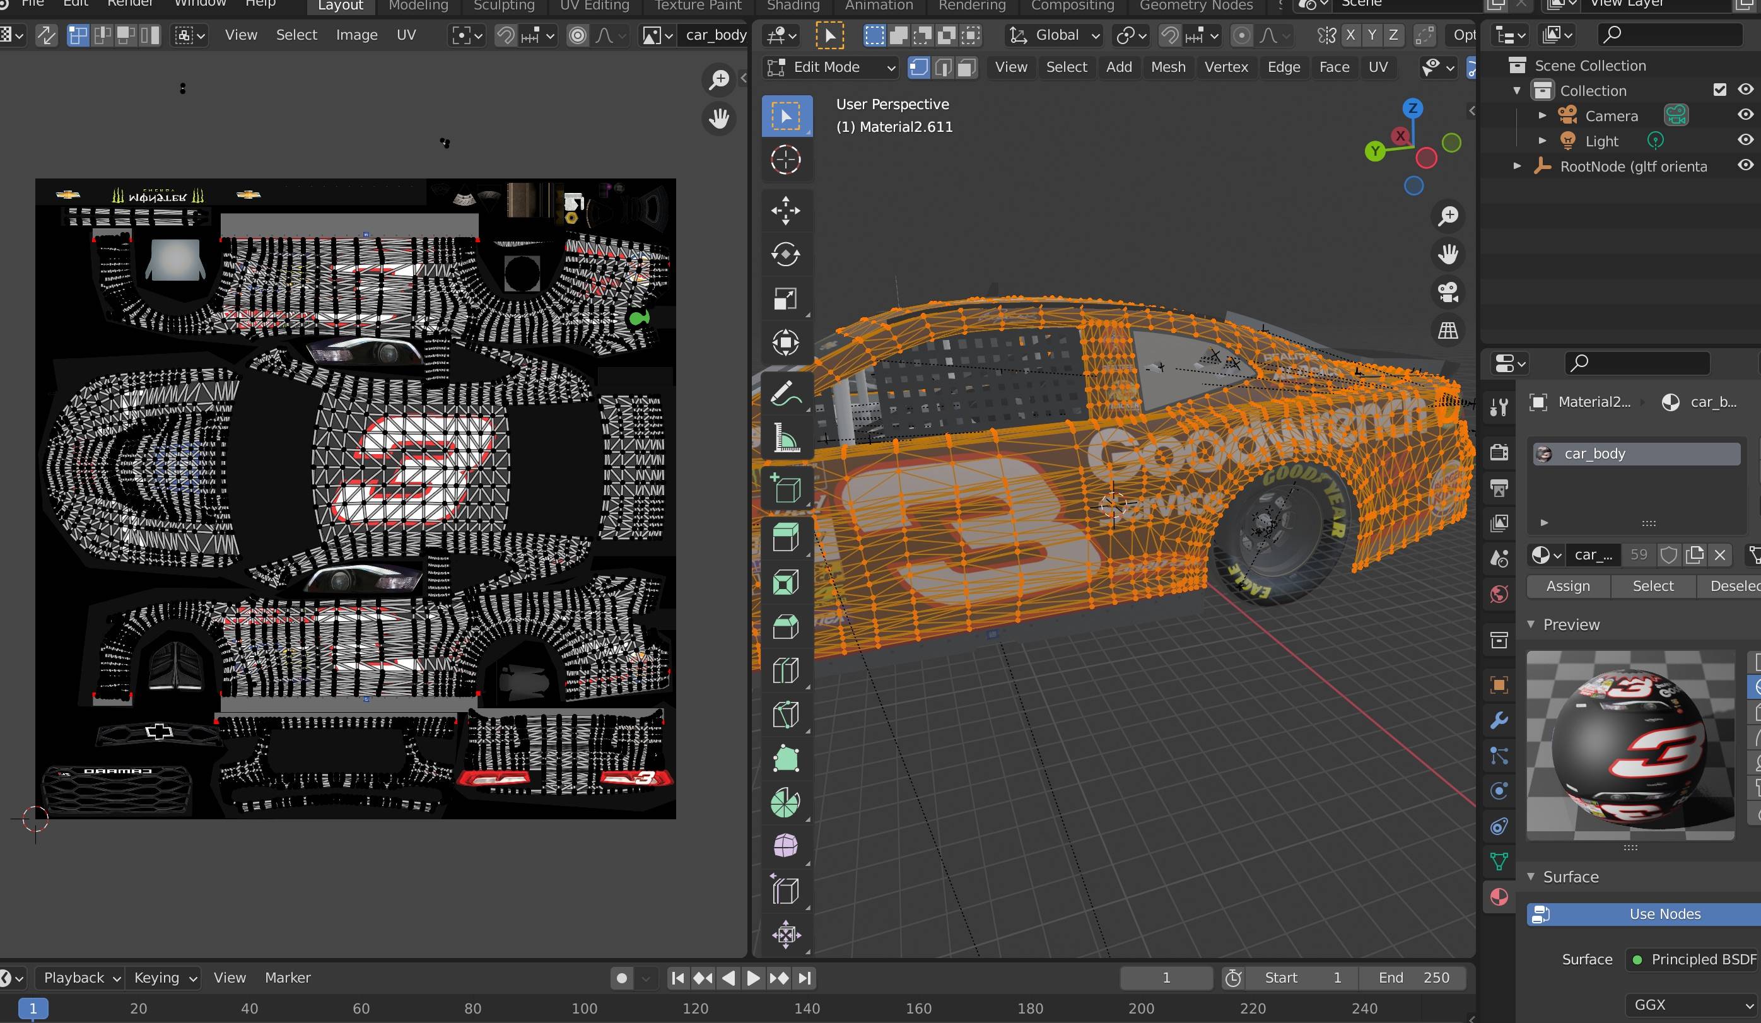Click the material Select button
The image size is (1761, 1023).
[x=1653, y=587]
